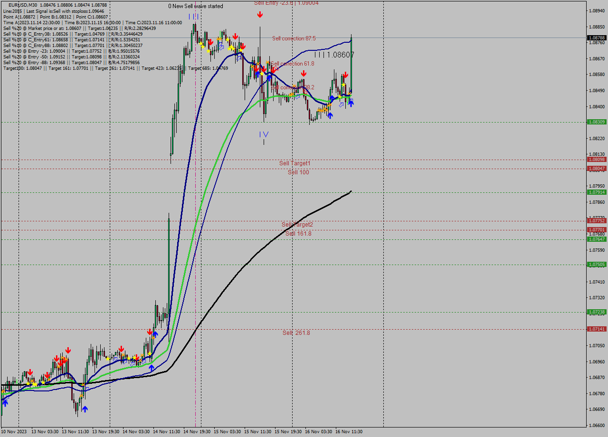Screen dimensions: 608x437
Task: Click the current price tag 1.08788
Action: pos(597,38)
